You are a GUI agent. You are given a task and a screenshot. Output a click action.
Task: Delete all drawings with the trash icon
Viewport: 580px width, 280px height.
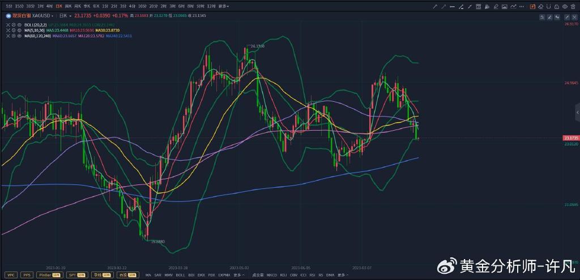tap(573, 6)
